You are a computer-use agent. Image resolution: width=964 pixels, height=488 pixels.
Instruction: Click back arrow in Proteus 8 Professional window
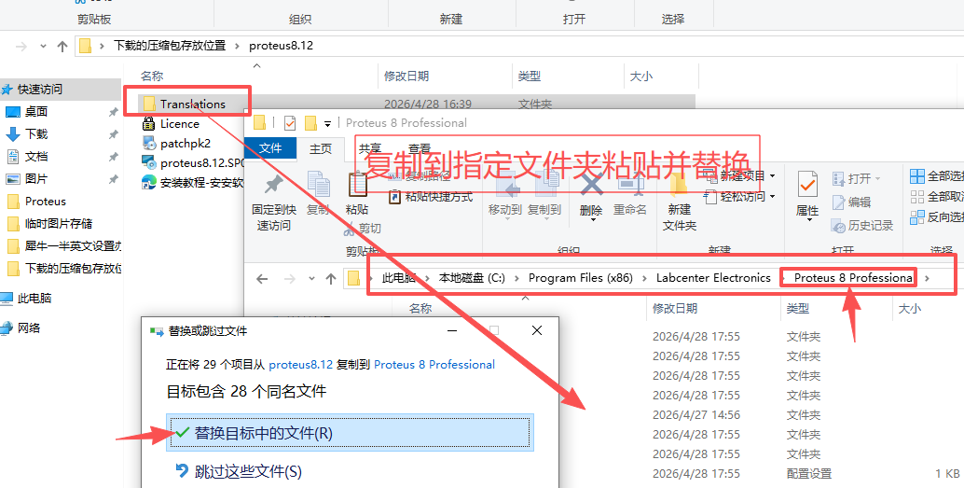(263, 279)
